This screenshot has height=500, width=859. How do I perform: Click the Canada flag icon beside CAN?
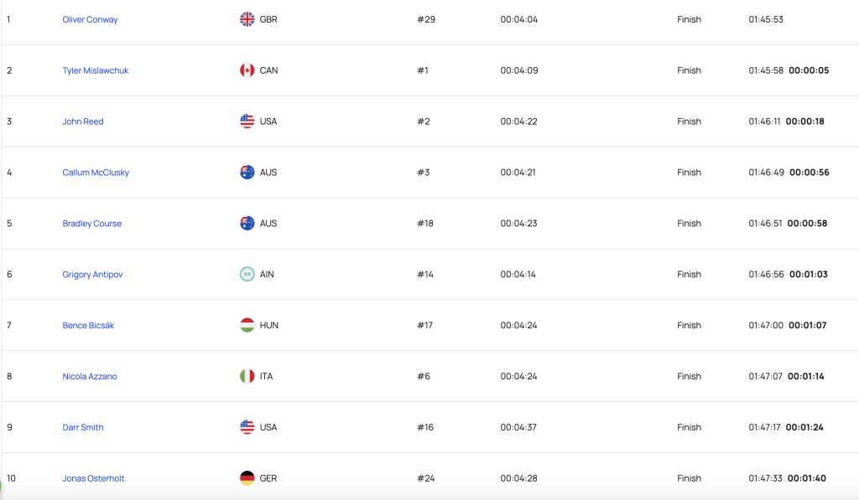[x=247, y=70]
